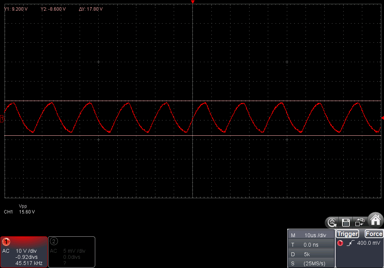Screen dimensions: 384x268
Task: Enable channel 2 via its circle badge
Action: click(54, 241)
